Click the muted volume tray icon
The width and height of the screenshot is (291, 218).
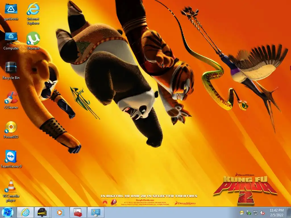[262, 213]
